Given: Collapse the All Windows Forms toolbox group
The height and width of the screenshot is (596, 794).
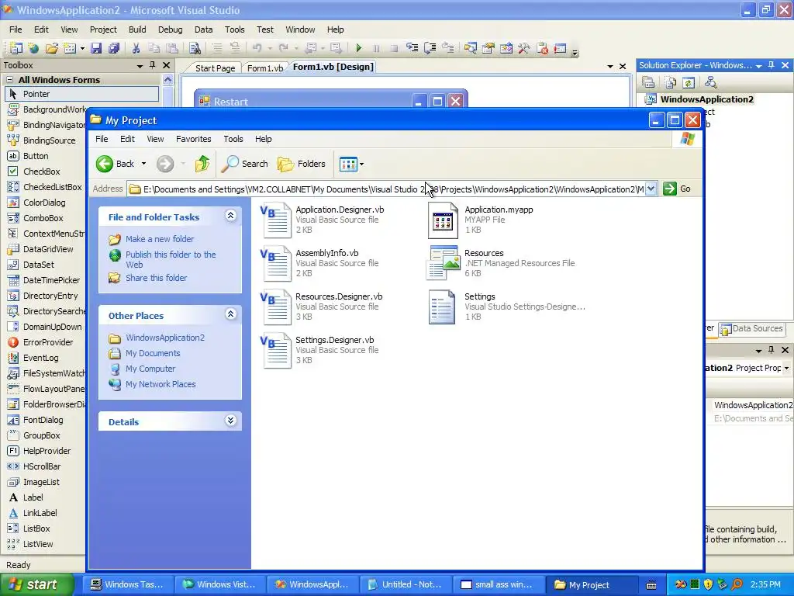Looking at the screenshot, I should (9, 80).
